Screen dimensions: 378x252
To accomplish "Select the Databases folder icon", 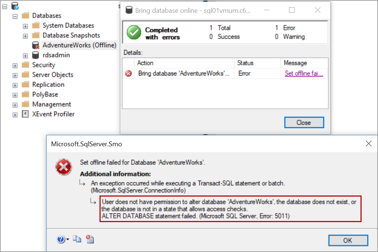I will click(x=25, y=16).
